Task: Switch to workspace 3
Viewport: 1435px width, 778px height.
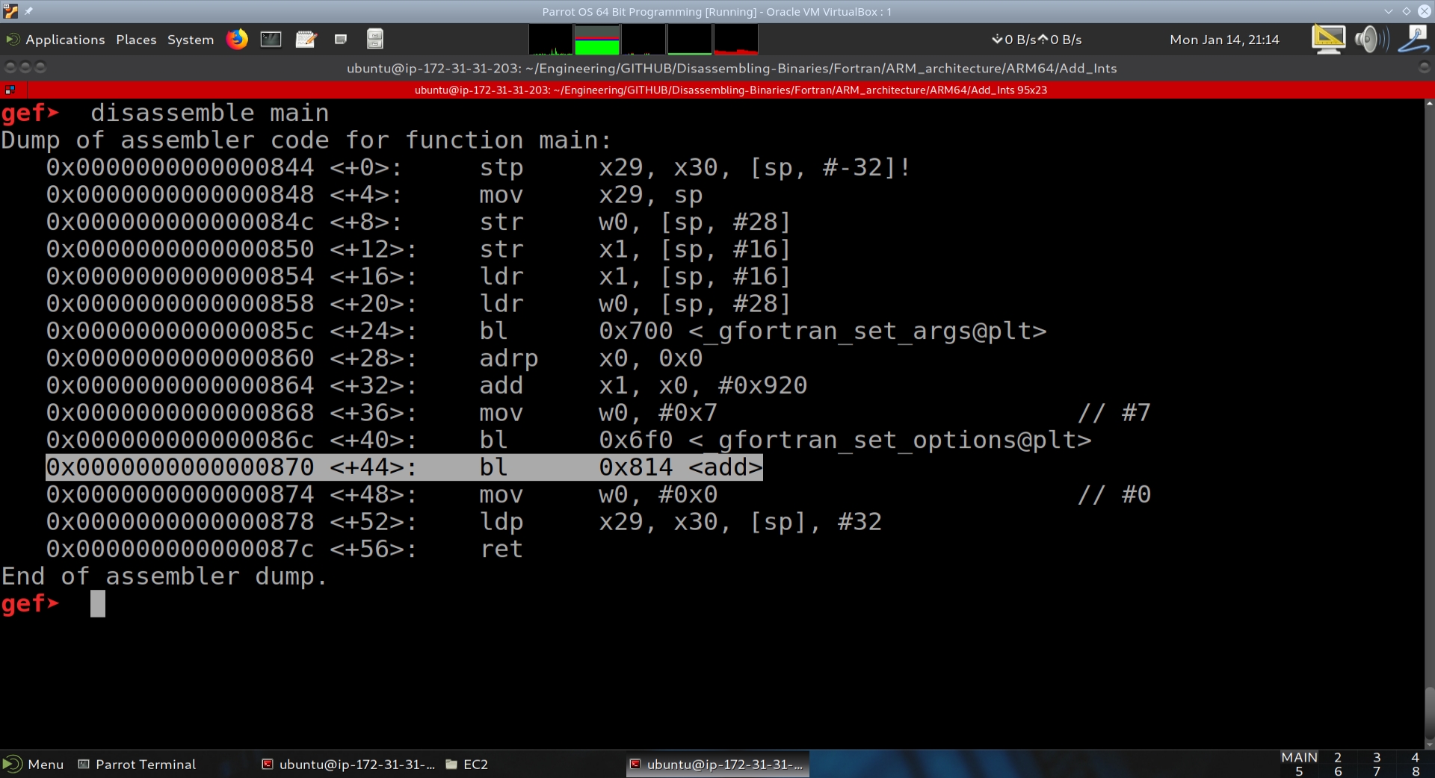Action: (1377, 757)
